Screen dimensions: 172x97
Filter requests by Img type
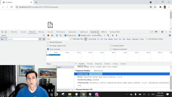tap(106, 39)
